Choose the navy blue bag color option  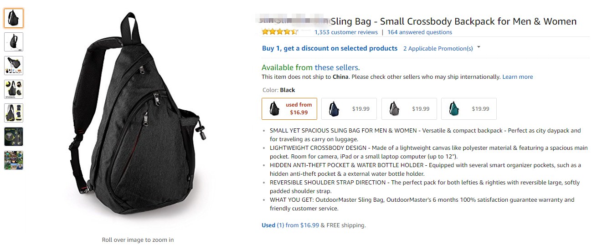[349, 109]
